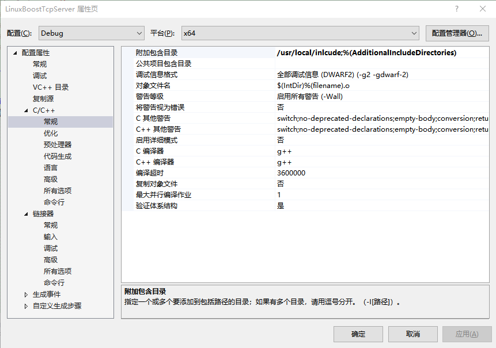496x348 pixels.
Task: Select the 编译超时 property row
Action: pyautogui.click(x=173, y=173)
